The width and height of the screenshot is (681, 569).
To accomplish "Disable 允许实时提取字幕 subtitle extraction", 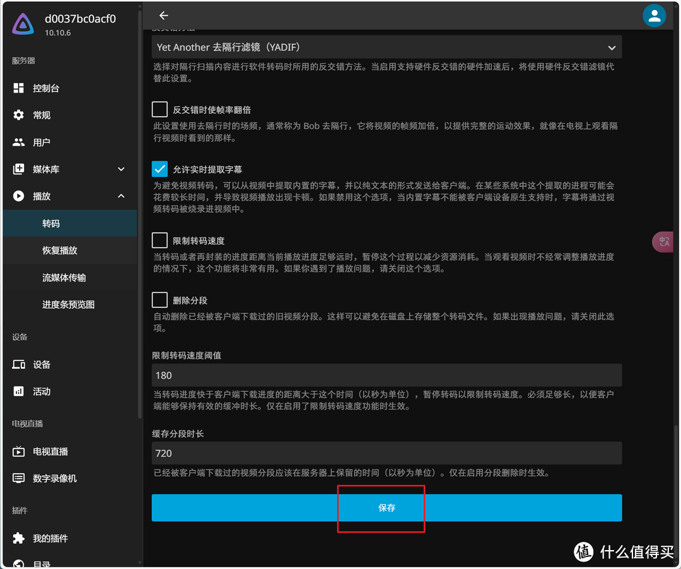I will tap(160, 169).
